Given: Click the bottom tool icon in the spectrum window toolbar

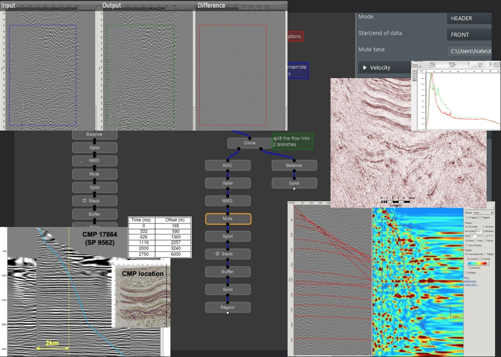Looking at the screenshot, I should (x=414, y=80).
